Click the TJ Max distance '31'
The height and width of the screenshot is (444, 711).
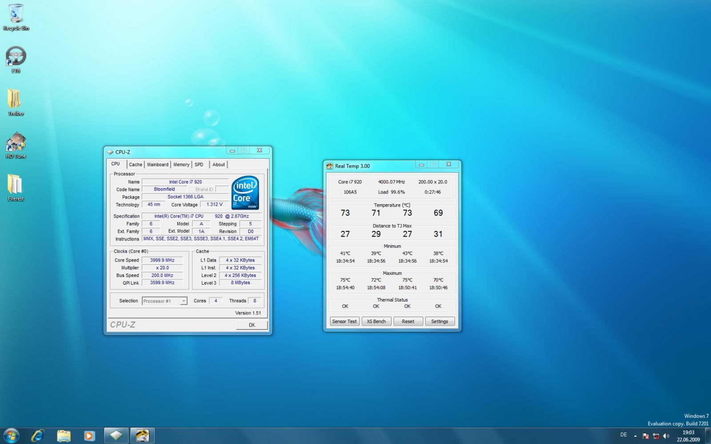(438, 234)
